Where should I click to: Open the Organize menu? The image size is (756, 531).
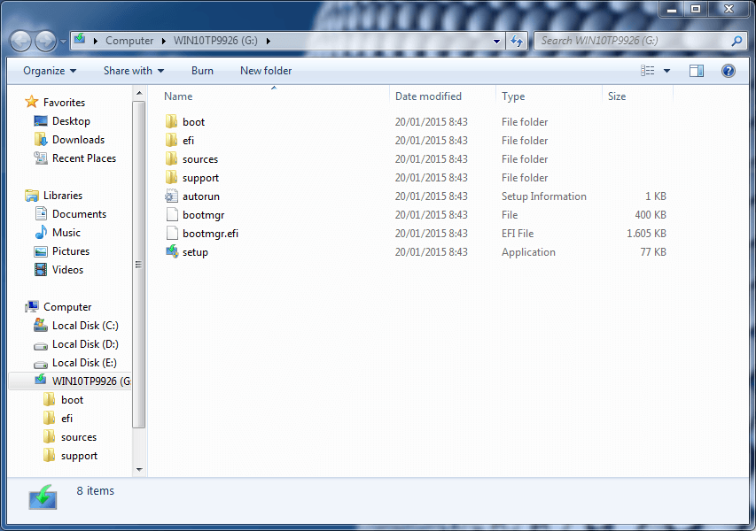click(x=50, y=71)
